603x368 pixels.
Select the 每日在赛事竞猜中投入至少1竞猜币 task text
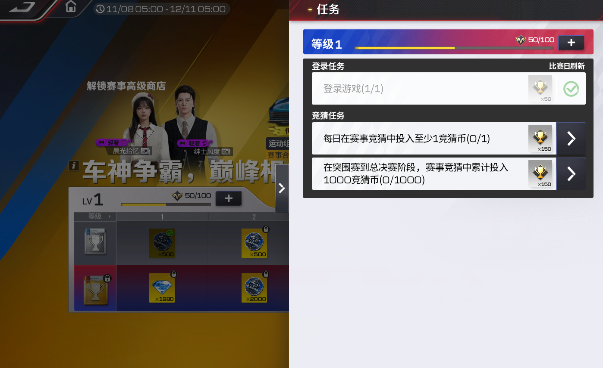407,139
